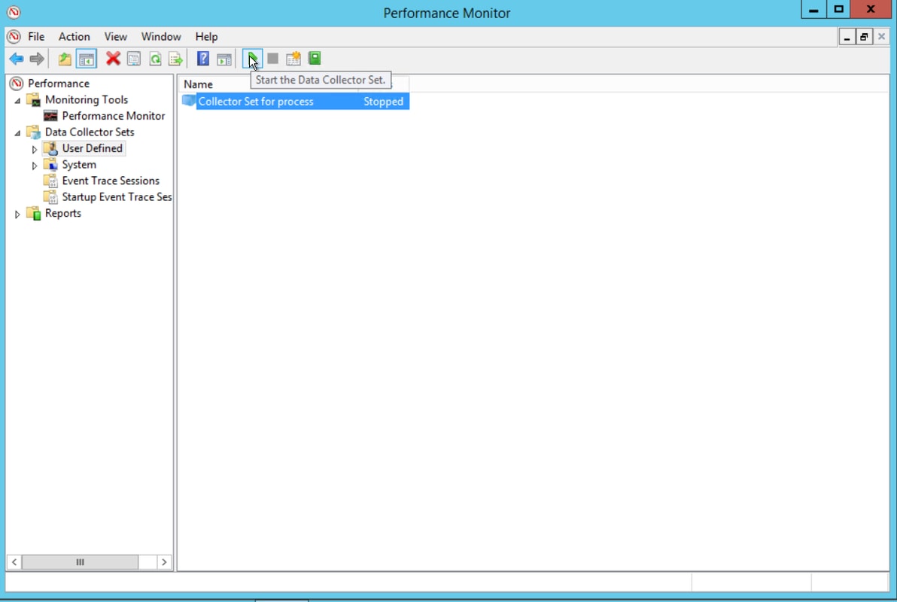Click the Refresh toolbar icon
The image size is (897, 602).
[x=155, y=59]
